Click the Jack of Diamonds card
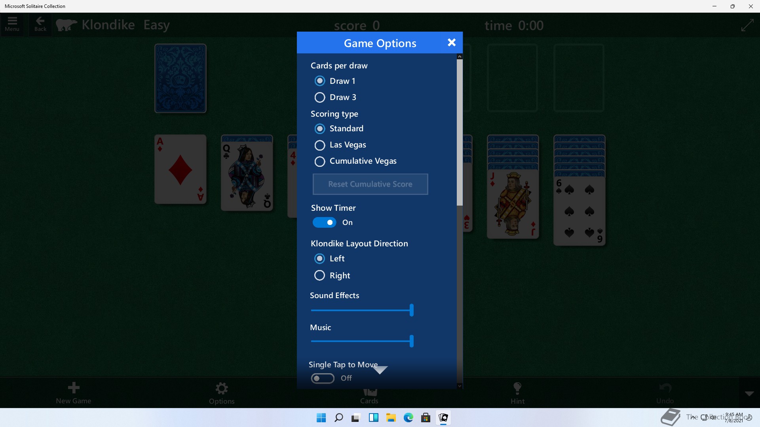Image resolution: width=760 pixels, height=427 pixels. tap(513, 204)
